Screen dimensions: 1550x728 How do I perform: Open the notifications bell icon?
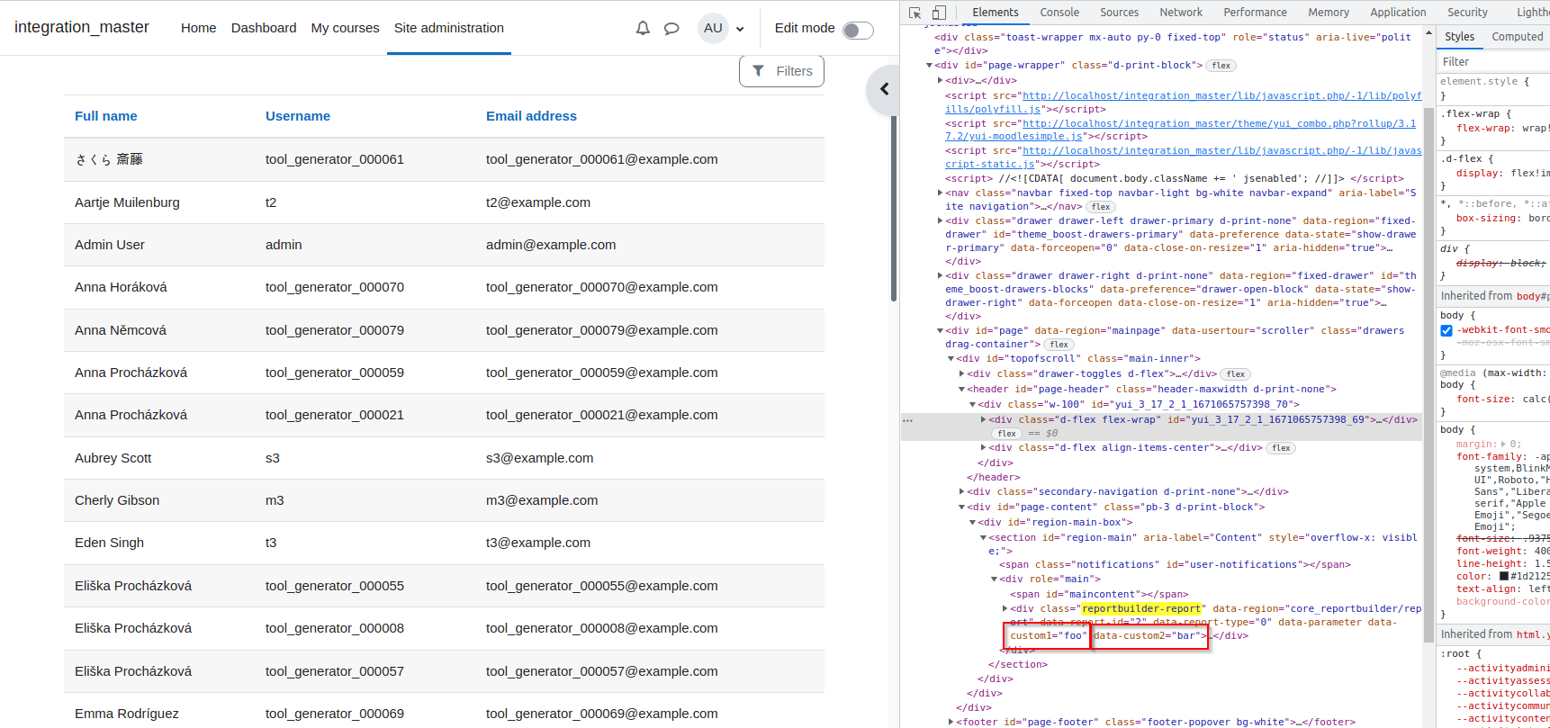(643, 28)
